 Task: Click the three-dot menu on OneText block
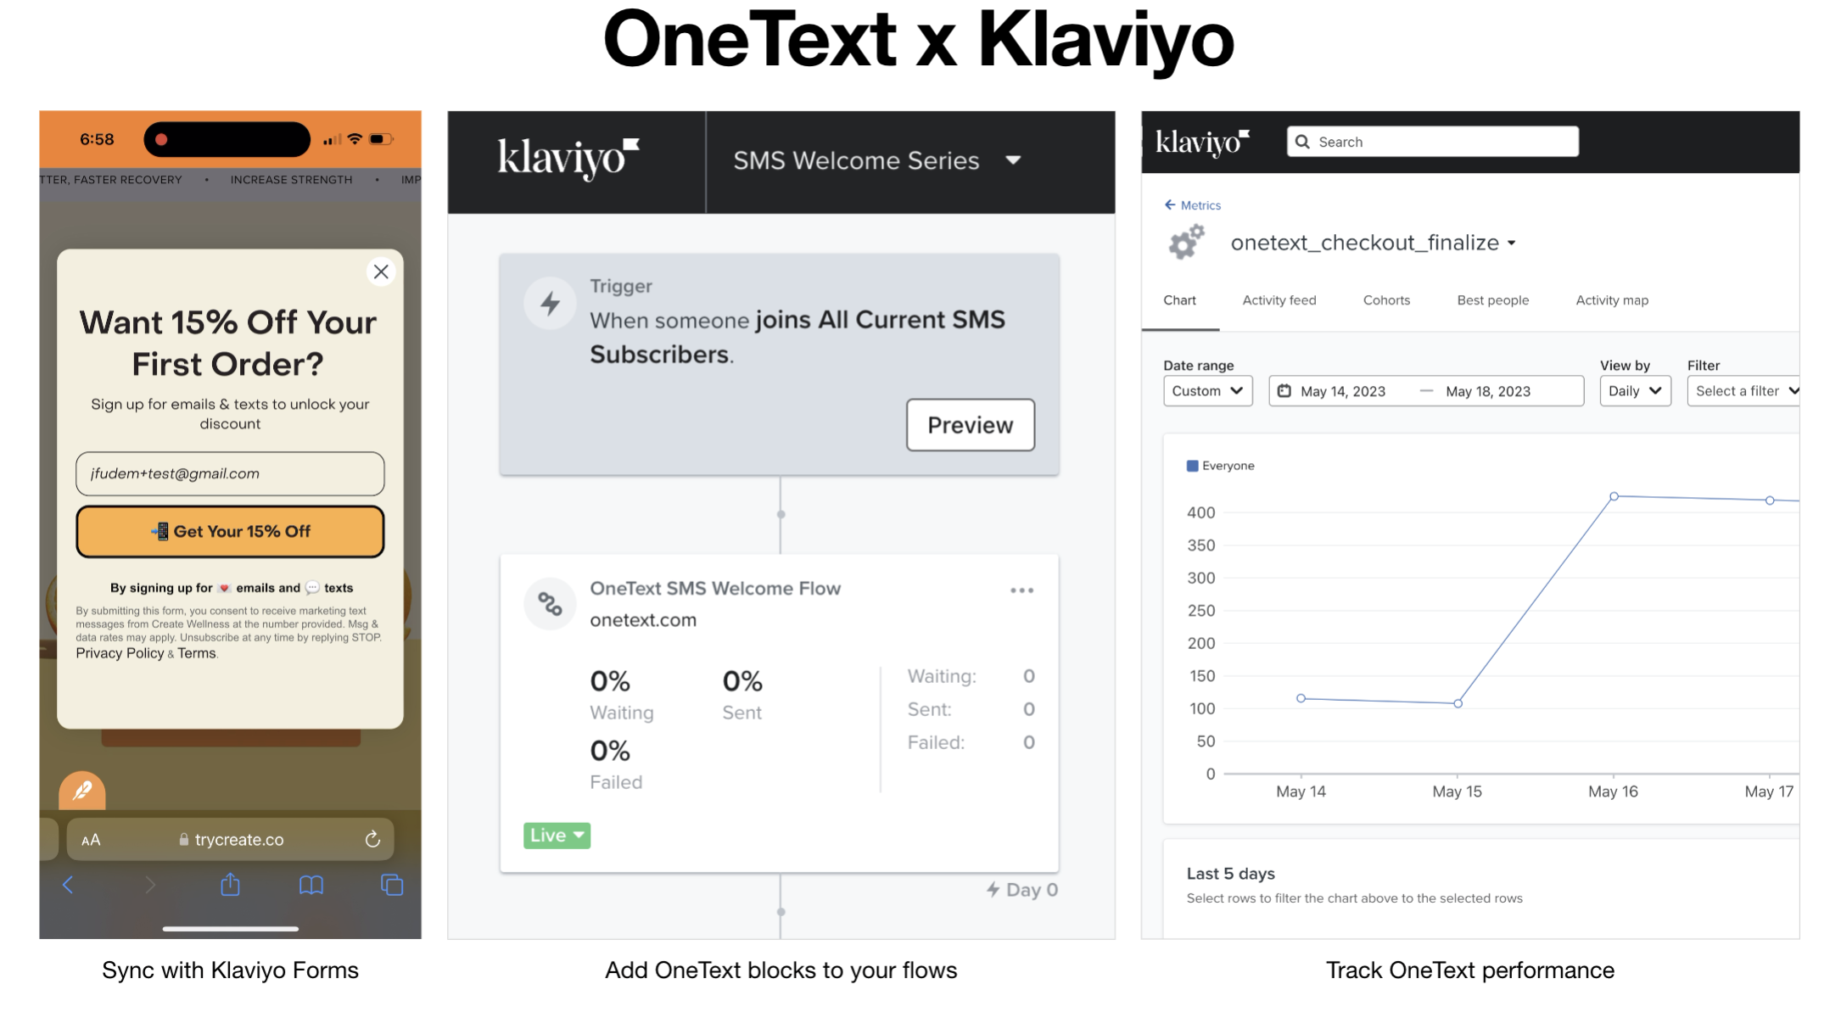coord(1021,590)
